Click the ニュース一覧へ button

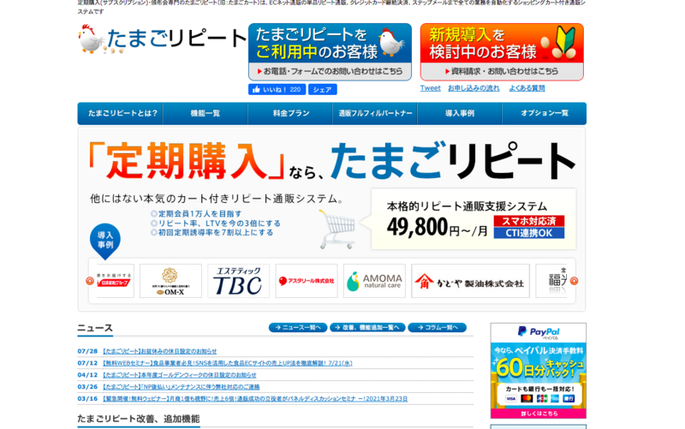pyautogui.click(x=298, y=328)
